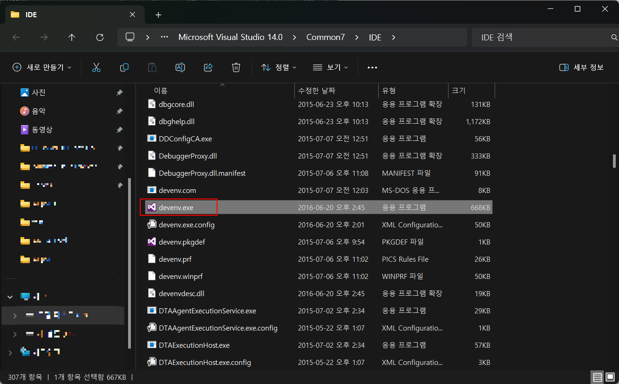Open the 새로 만들기 dropdown
This screenshot has height=384, width=619.
(x=42, y=67)
